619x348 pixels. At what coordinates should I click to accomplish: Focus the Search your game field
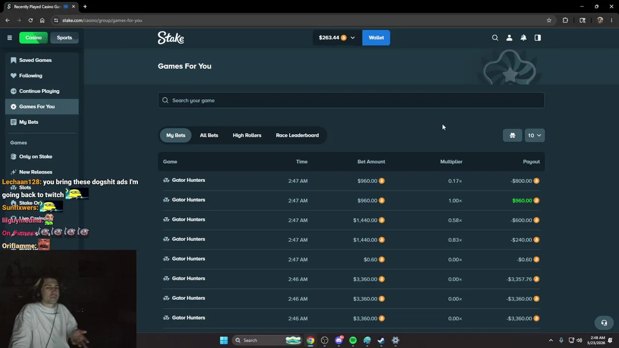351,101
